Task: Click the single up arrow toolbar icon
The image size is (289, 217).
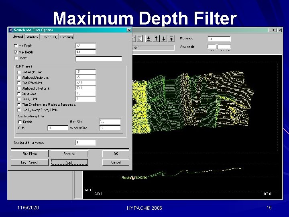Action: pos(156,39)
